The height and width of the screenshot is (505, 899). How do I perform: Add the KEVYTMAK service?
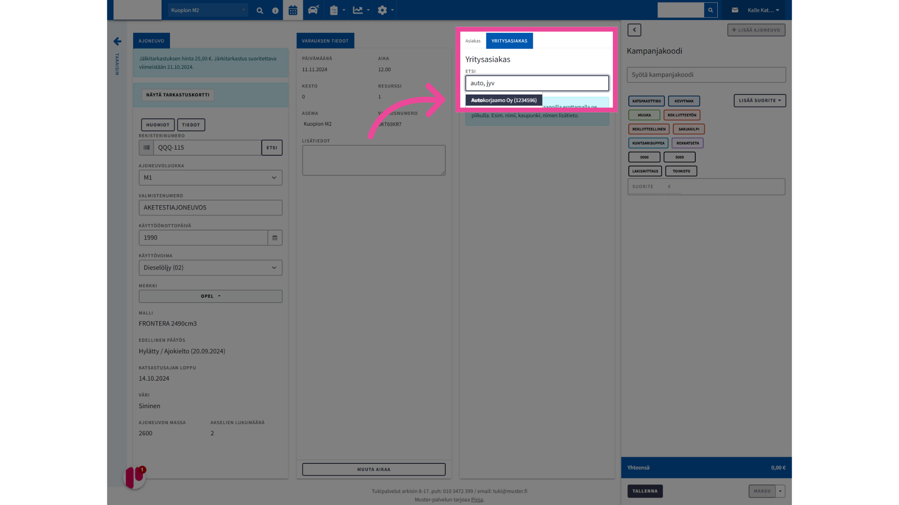click(684, 101)
